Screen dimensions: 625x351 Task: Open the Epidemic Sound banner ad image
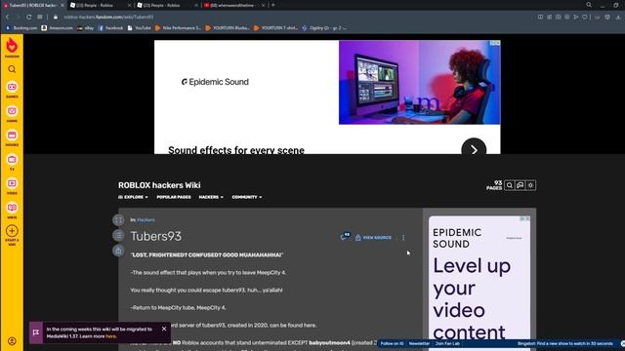[419, 82]
